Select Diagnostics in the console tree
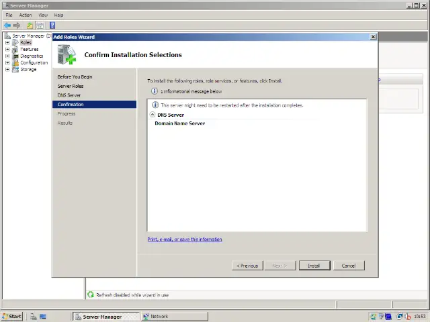430x322 pixels. pos(32,56)
